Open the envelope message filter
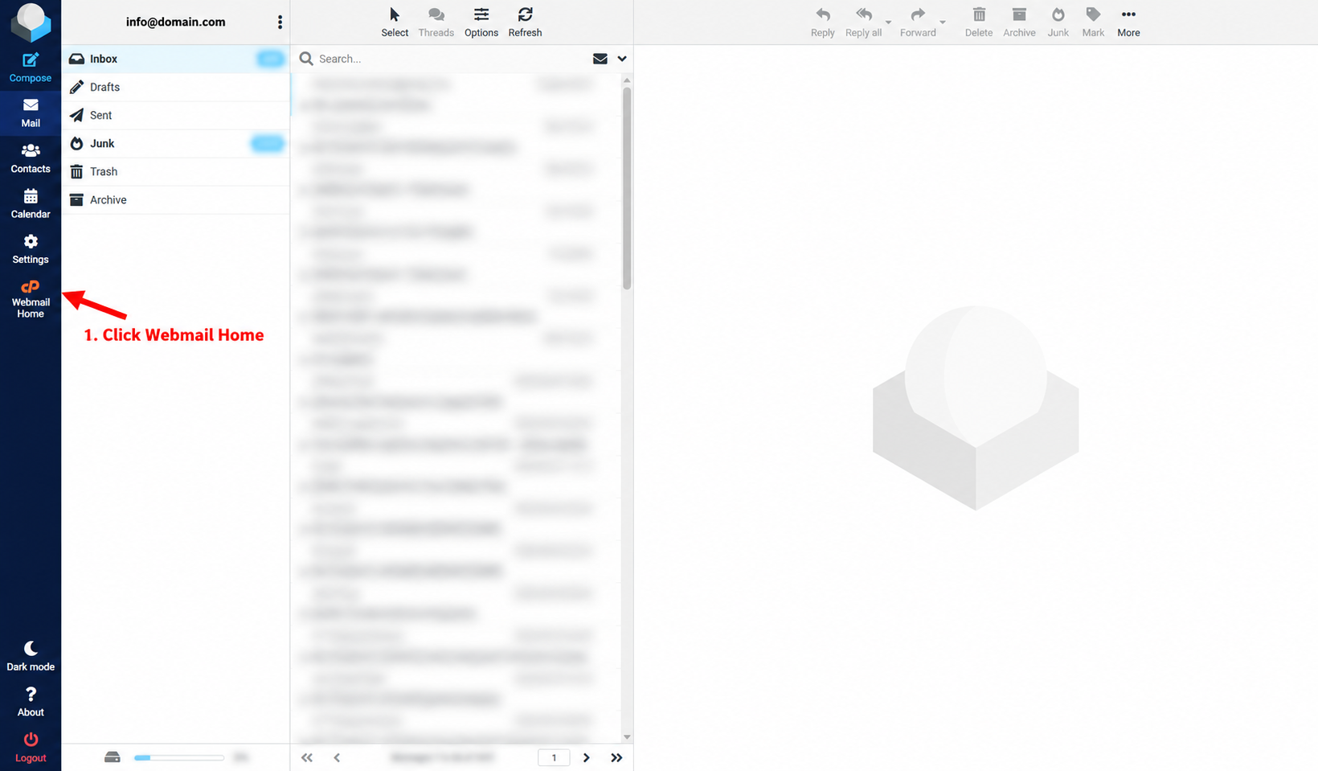The height and width of the screenshot is (771, 1318). click(600, 59)
